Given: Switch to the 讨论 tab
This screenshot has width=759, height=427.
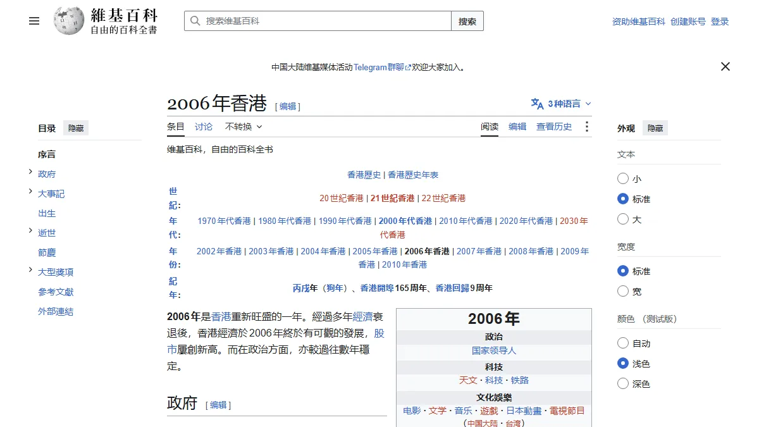Looking at the screenshot, I should click(x=204, y=127).
